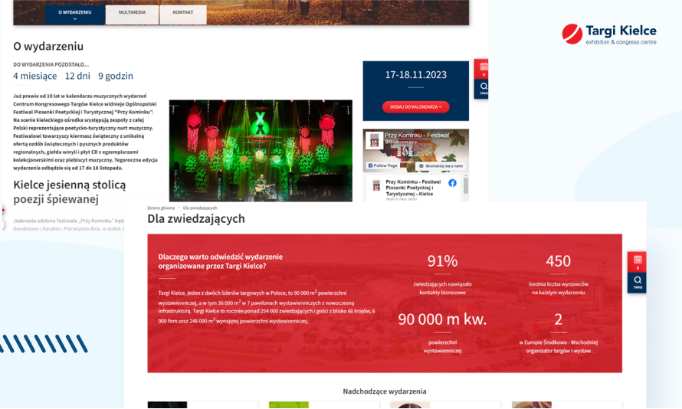
Task: Open the red calendar icon beside the statistics banner
Action: point(637,262)
